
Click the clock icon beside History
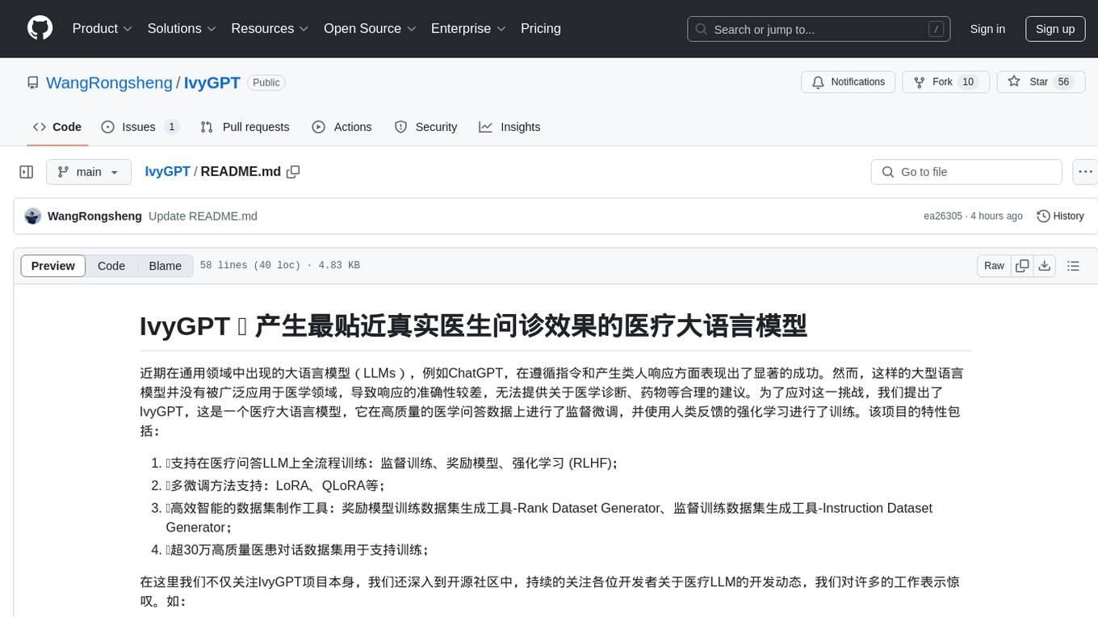(1043, 216)
